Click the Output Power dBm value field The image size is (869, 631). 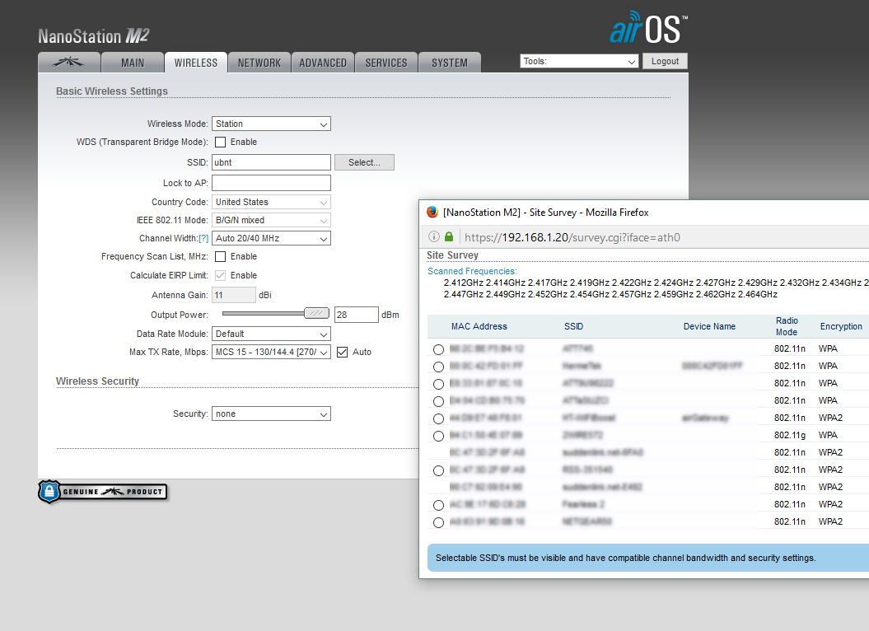(357, 315)
